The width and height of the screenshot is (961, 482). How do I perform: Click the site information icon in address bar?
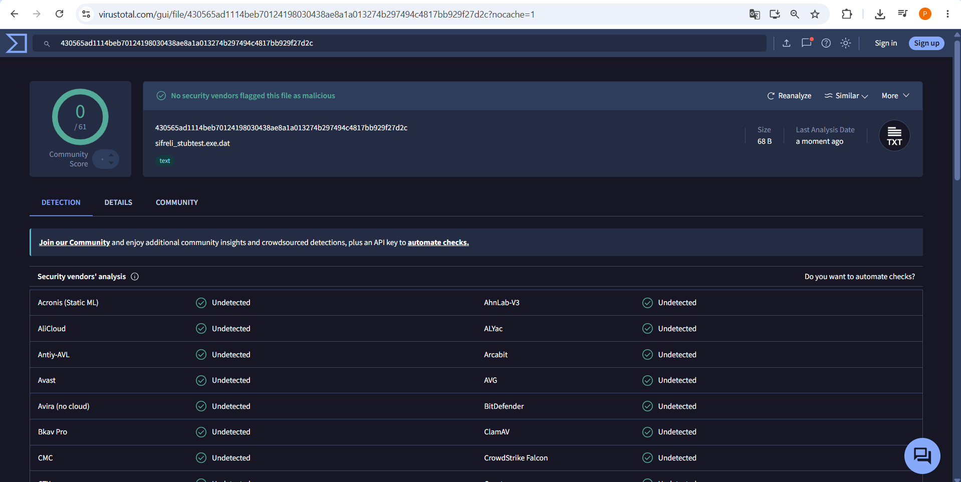click(86, 14)
